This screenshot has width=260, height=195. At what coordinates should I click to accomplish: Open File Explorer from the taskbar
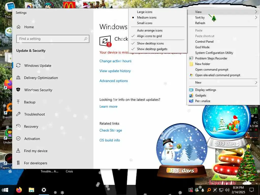[x=31, y=190]
